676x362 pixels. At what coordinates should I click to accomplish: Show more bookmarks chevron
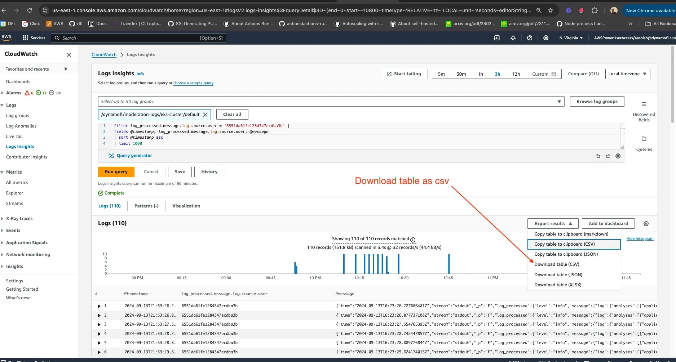[631, 24]
